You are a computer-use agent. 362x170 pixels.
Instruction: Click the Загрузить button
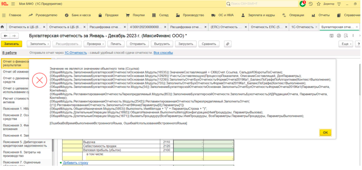[x=186, y=44]
